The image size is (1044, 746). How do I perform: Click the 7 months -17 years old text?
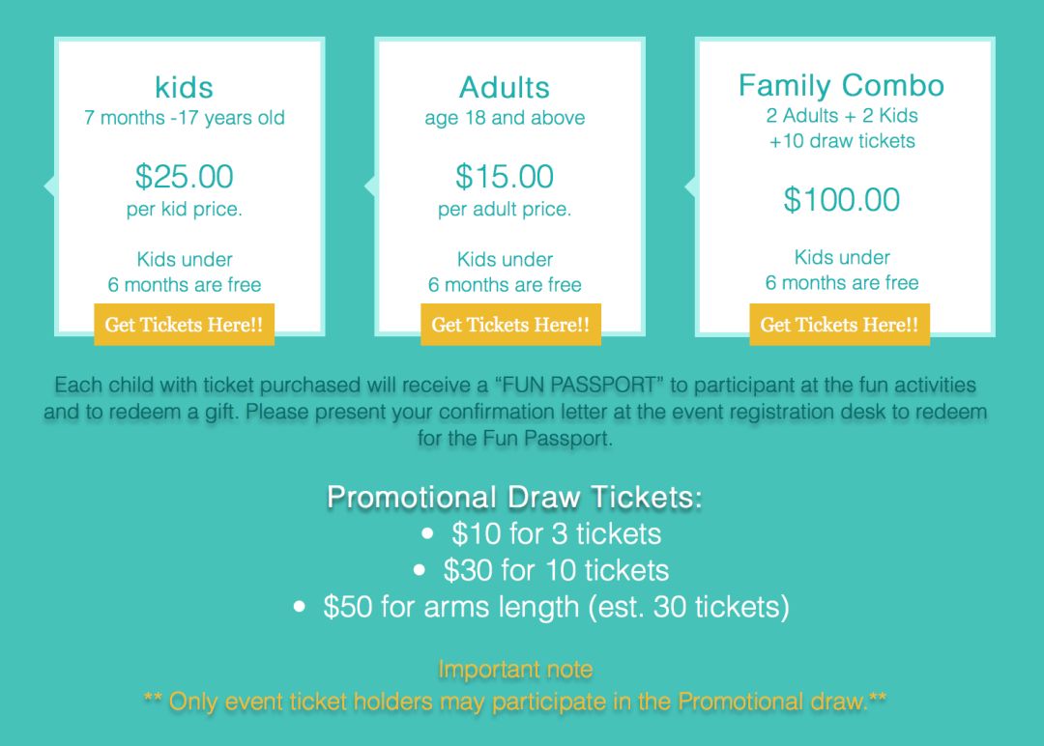point(185,118)
